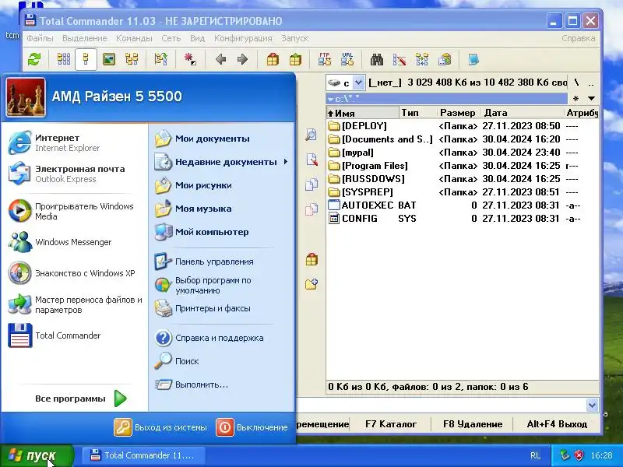Open Знакомство с Windows XP
Image resolution: width=623 pixels, height=467 pixels.
click(74, 273)
